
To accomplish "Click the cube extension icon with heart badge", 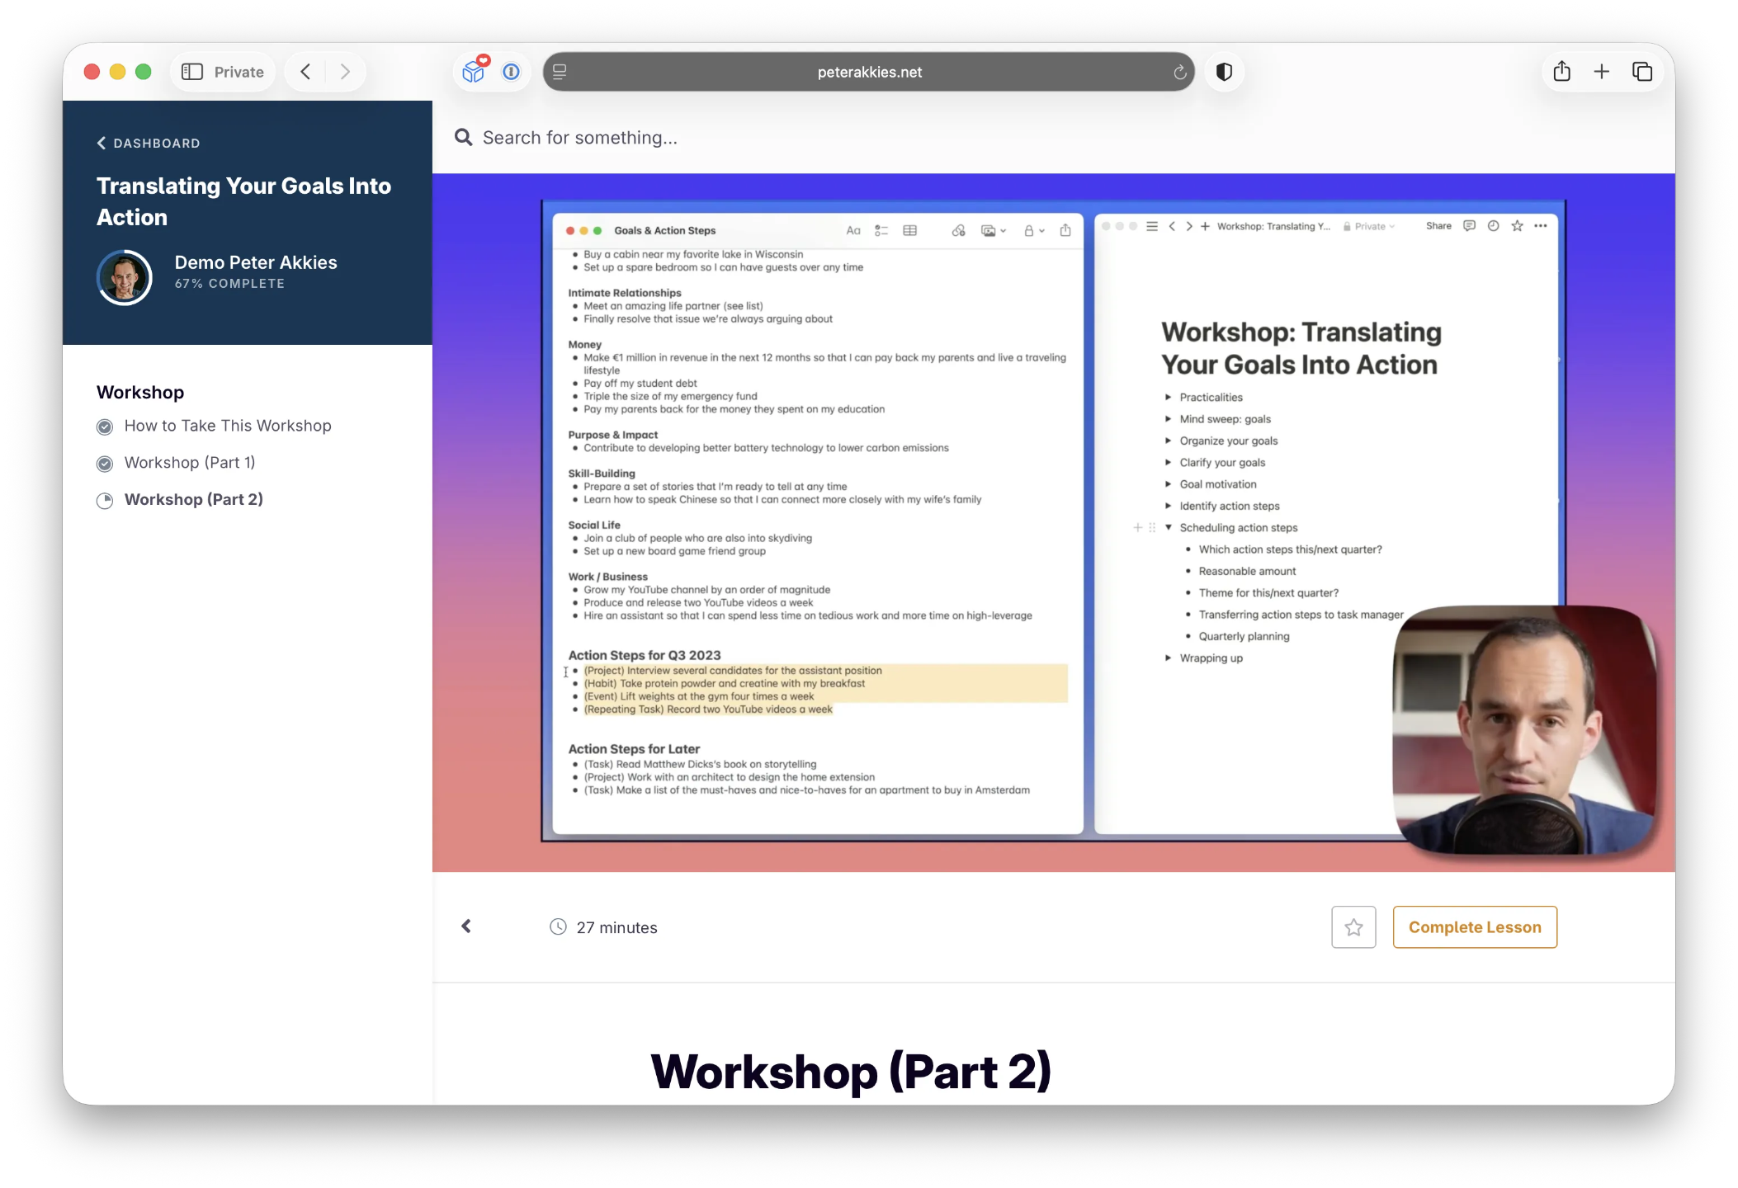I will (475, 71).
